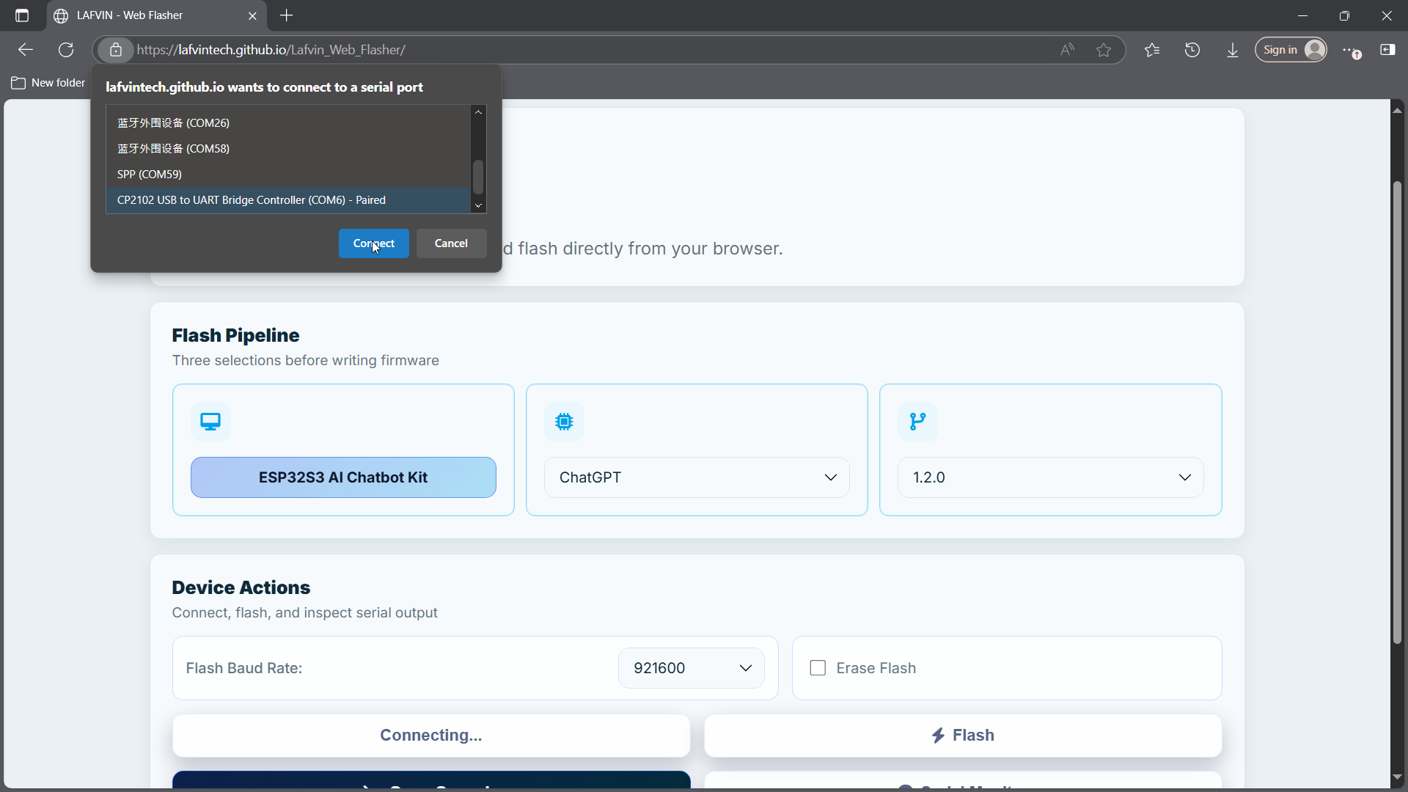Click Connect in serial port dialog
The image size is (1408, 792).
pyautogui.click(x=374, y=243)
